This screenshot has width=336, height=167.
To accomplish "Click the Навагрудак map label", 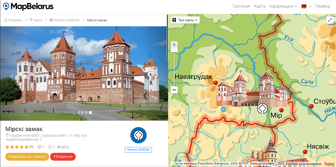I will click(193, 77).
